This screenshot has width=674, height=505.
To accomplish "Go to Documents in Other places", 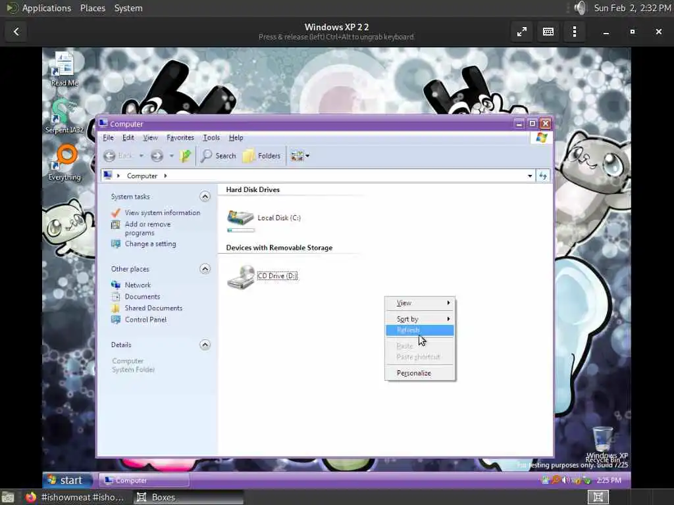I will 142,297.
